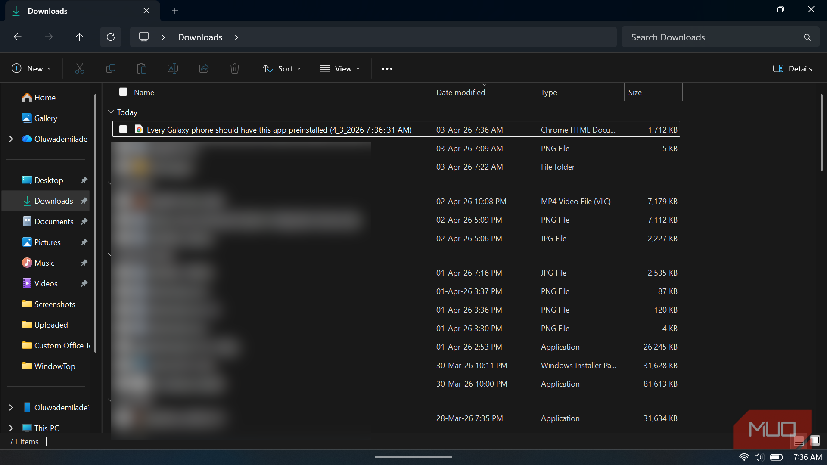Image resolution: width=827 pixels, height=465 pixels.
Task: Go back with the left arrow
Action: tap(18, 37)
